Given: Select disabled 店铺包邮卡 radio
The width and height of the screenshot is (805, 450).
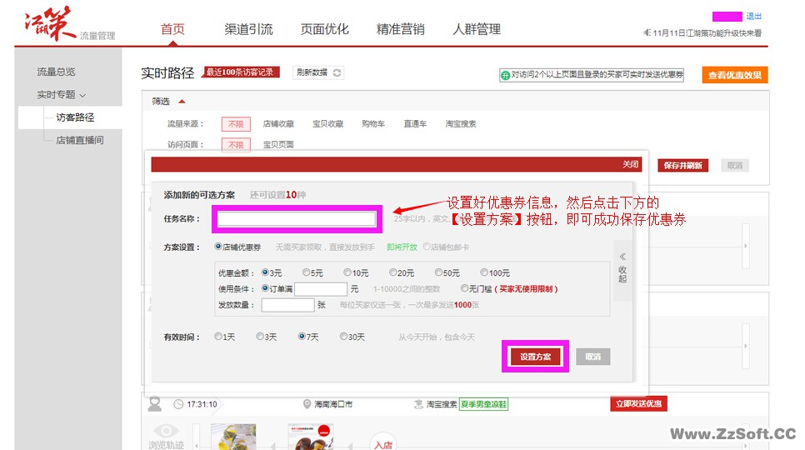Looking at the screenshot, I should (426, 247).
